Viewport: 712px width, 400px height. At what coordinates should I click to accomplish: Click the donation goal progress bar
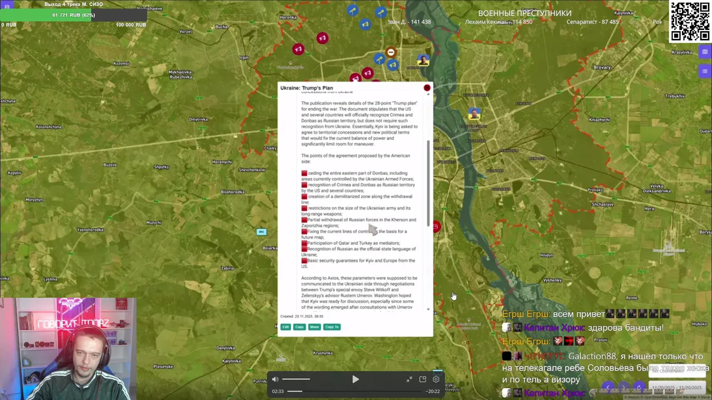(x=73, y=15)
